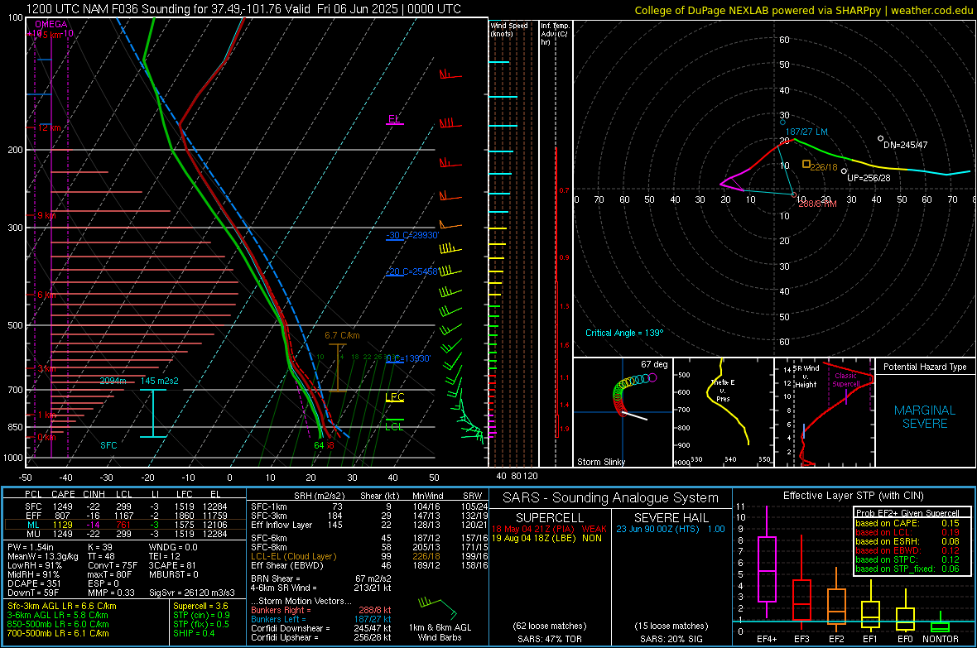Click the 1km & 6km AGL wind barbs icon

(x=439, y=607)
